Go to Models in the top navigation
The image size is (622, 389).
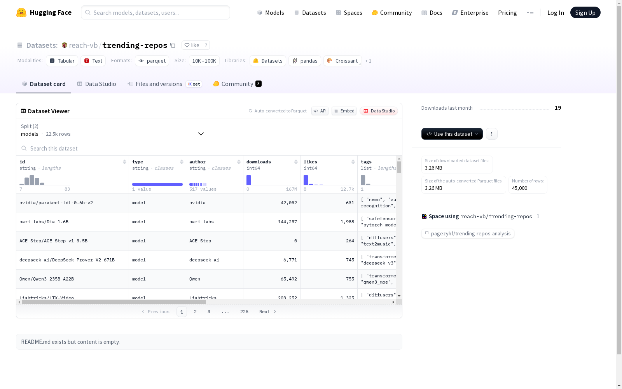pyautogui.click(x=271, y=12)
